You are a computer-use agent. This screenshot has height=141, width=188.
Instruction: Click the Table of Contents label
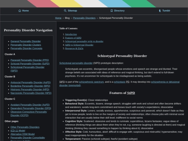(x=69, y=29)
